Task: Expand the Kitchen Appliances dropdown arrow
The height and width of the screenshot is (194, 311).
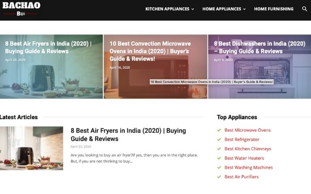Action: click(192, 9)
